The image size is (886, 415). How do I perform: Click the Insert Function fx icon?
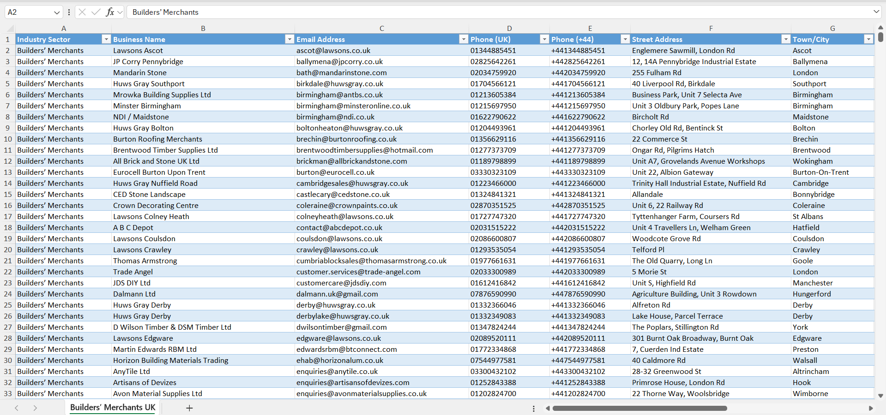[110, 12]
